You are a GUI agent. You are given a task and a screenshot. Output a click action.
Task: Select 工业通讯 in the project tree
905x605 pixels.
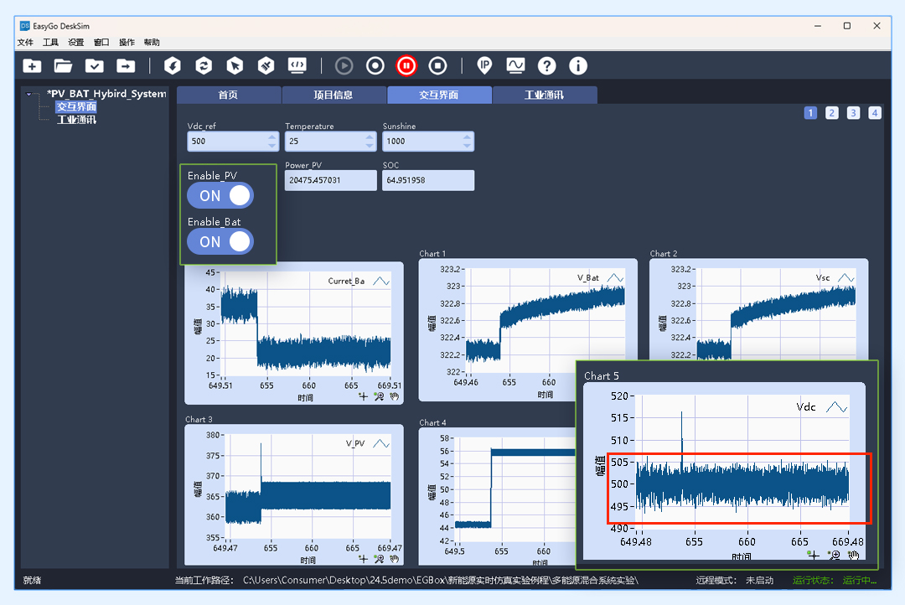point(77,120)
